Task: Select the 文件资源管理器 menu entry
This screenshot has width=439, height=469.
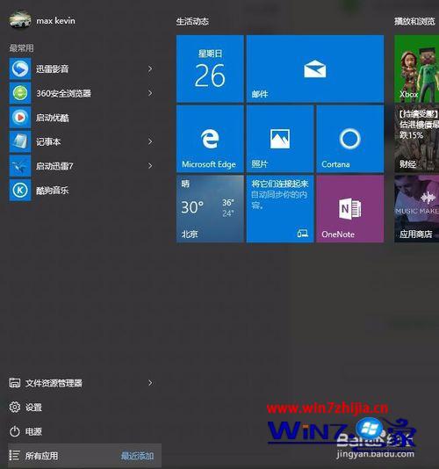Action: (x=84, y=383)
